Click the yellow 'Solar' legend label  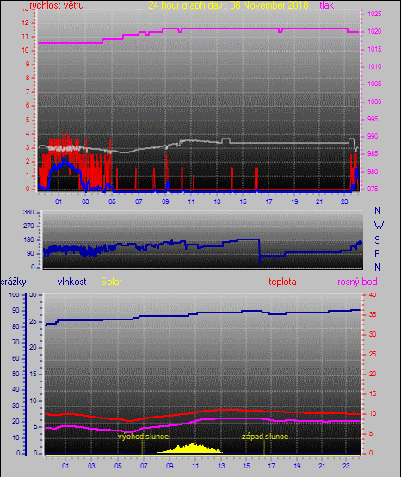click(111, 282)
